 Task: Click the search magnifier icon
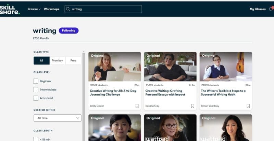tap(68, 9)
